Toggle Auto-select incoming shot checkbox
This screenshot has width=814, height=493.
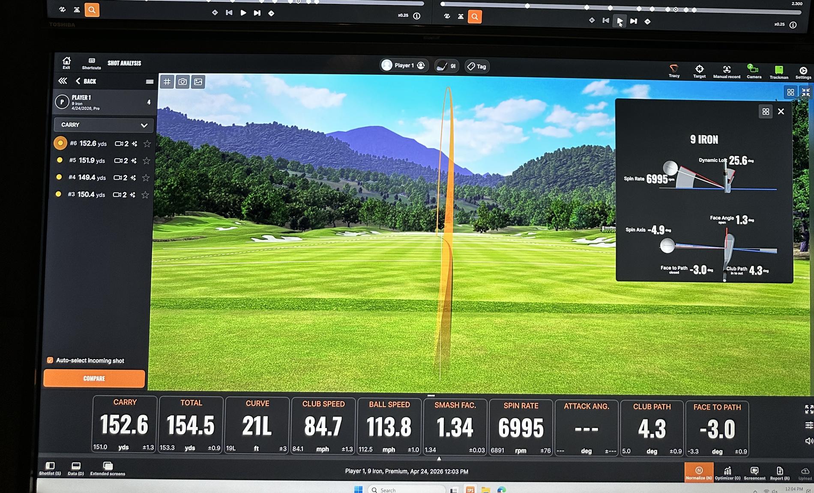[x=50, y=360]
